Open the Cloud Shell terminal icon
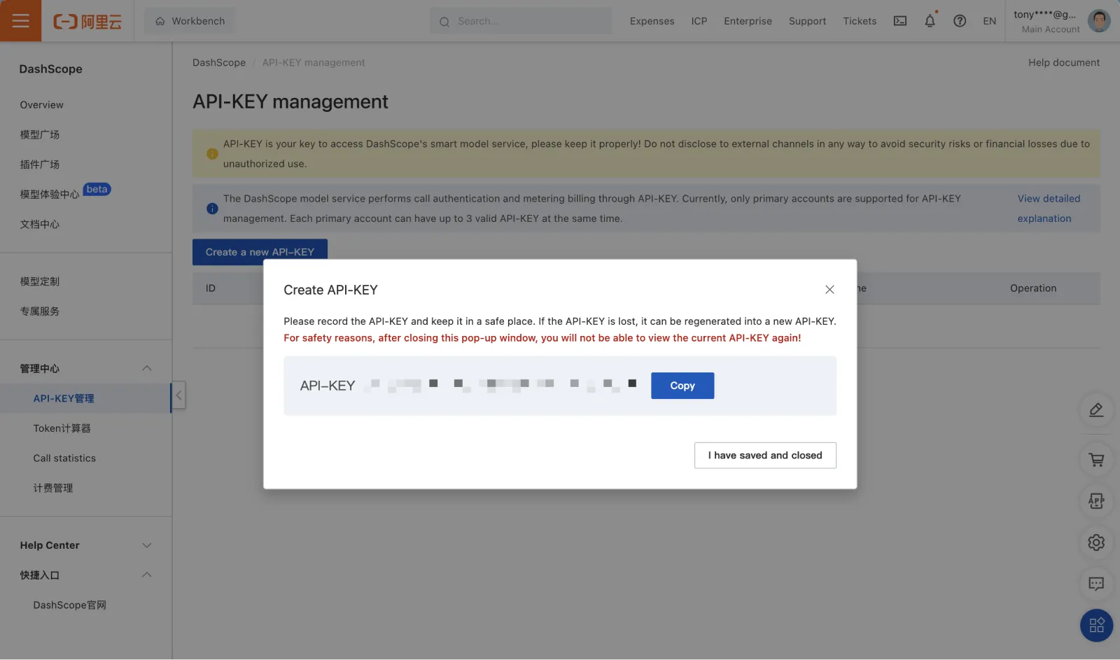This screenshot has height=660, width=1120. 900,21
